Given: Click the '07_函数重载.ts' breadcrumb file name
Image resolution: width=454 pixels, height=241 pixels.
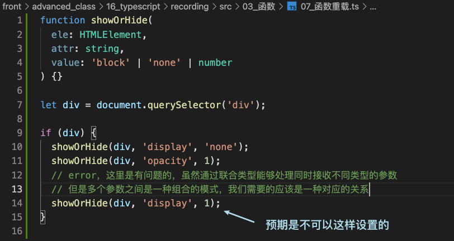Looking at the screenshot, I should pos(330,7).
